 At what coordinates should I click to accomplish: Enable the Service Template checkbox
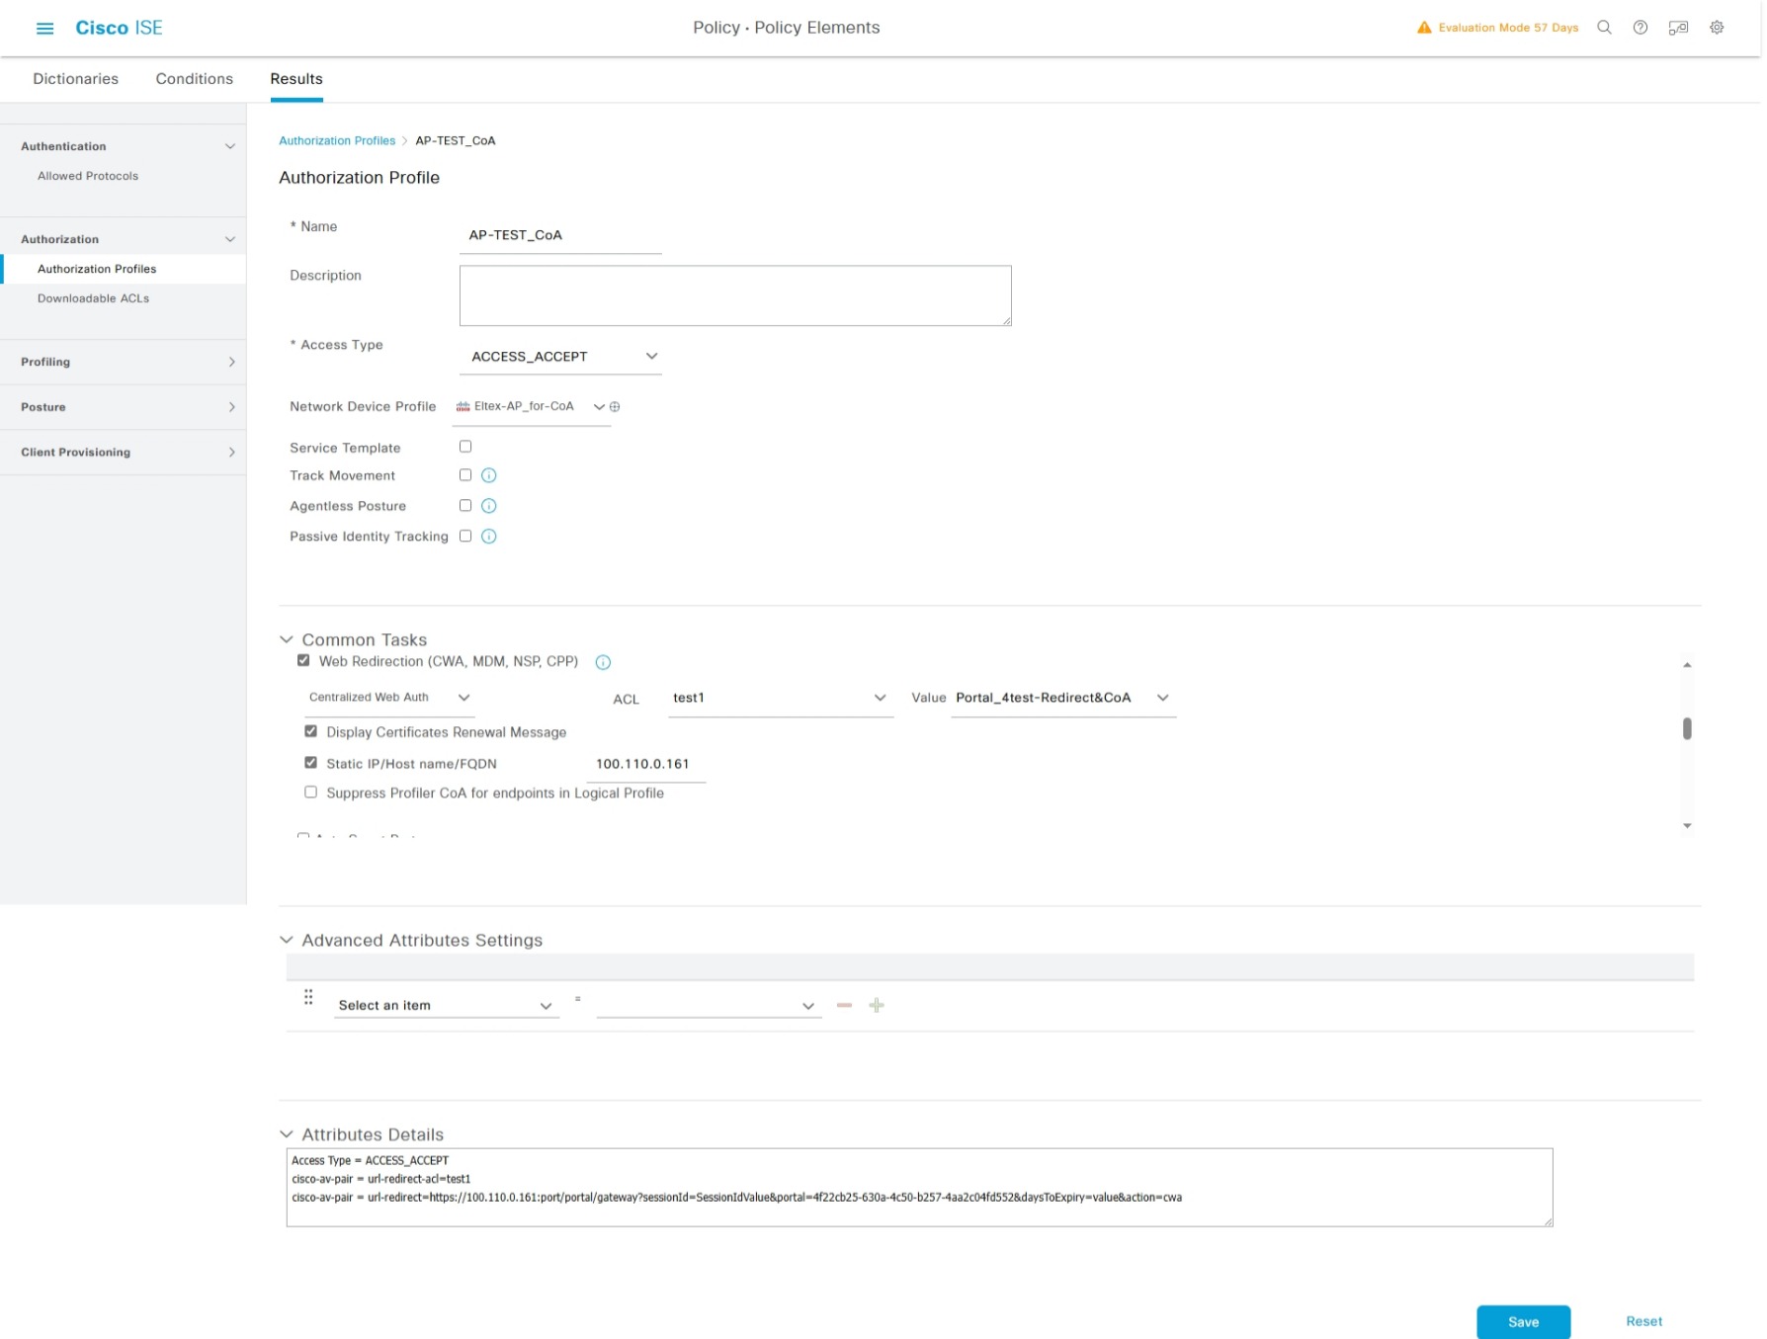click(x=465, y=447)
